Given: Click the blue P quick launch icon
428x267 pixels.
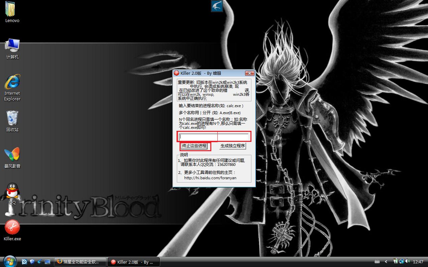Looking at the screenshot, I should coord(24,262).
